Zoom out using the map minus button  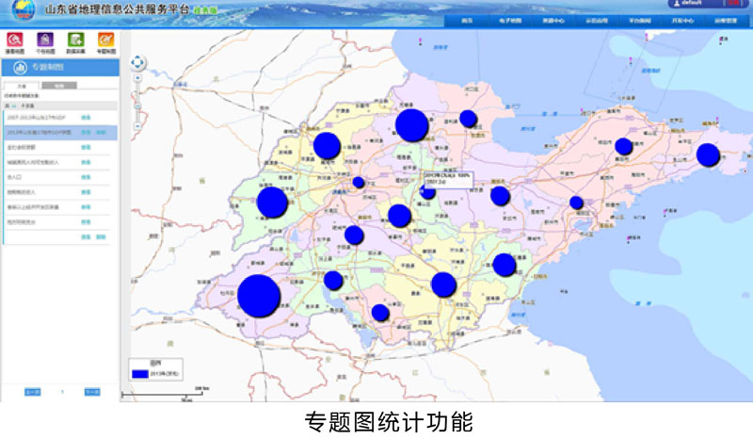pyautogui.click(x=137, y=126)
